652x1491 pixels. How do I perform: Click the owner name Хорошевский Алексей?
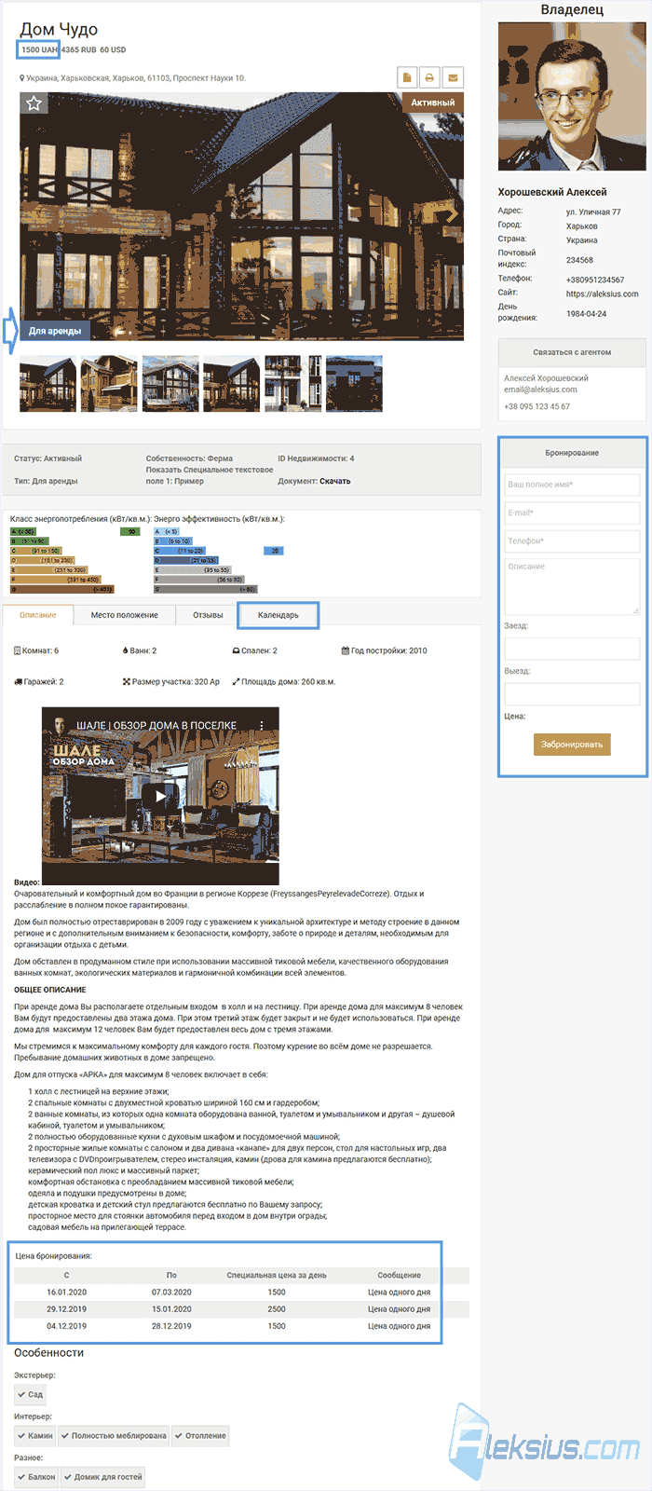point(552,192)
